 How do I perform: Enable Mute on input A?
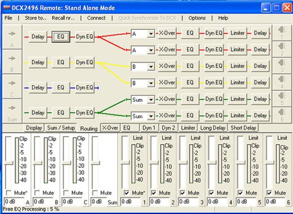pyautogui.click(x=8, y=193)
